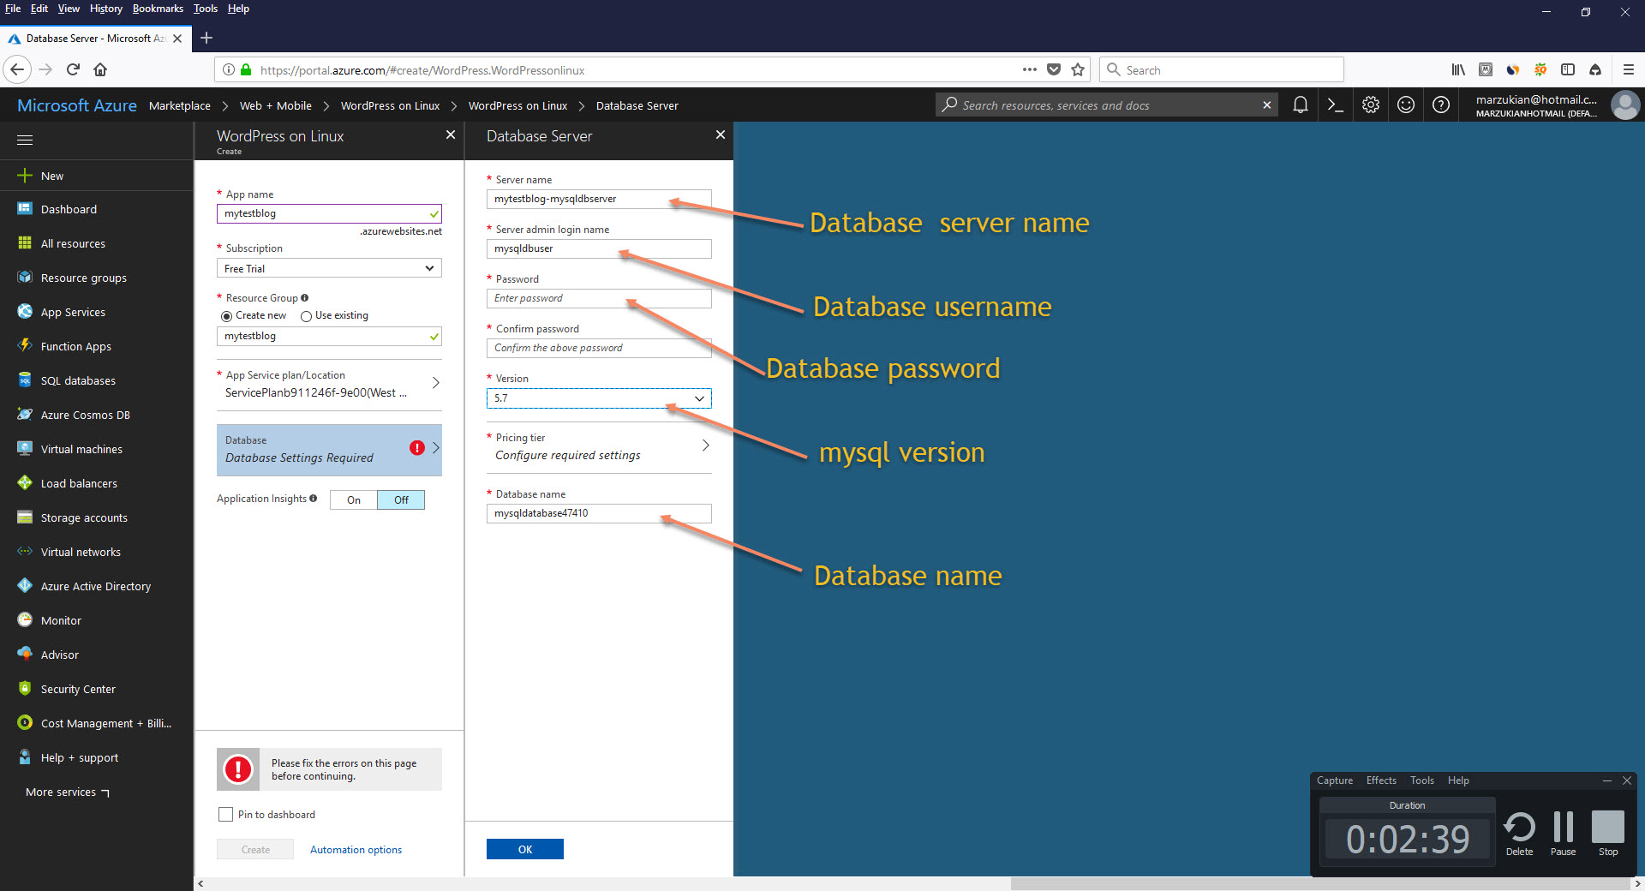
Task: Open Automation options link
Action: 356,849
